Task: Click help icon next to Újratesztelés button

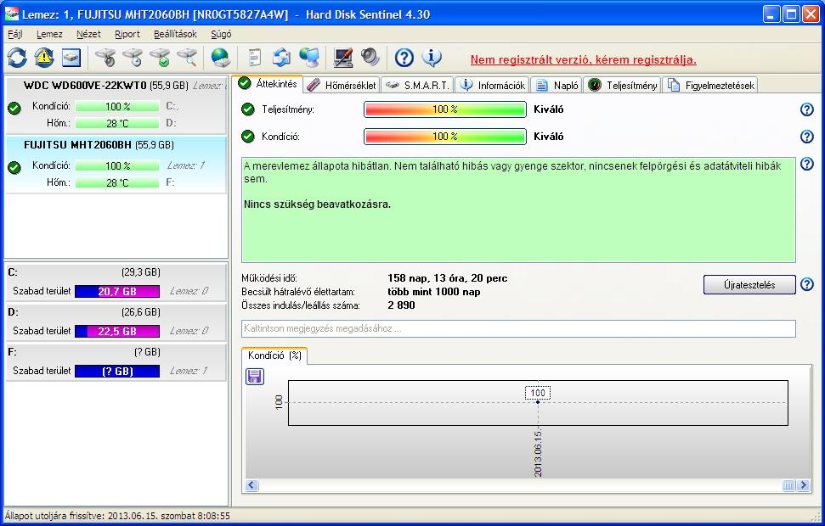Action: point(806,285)
